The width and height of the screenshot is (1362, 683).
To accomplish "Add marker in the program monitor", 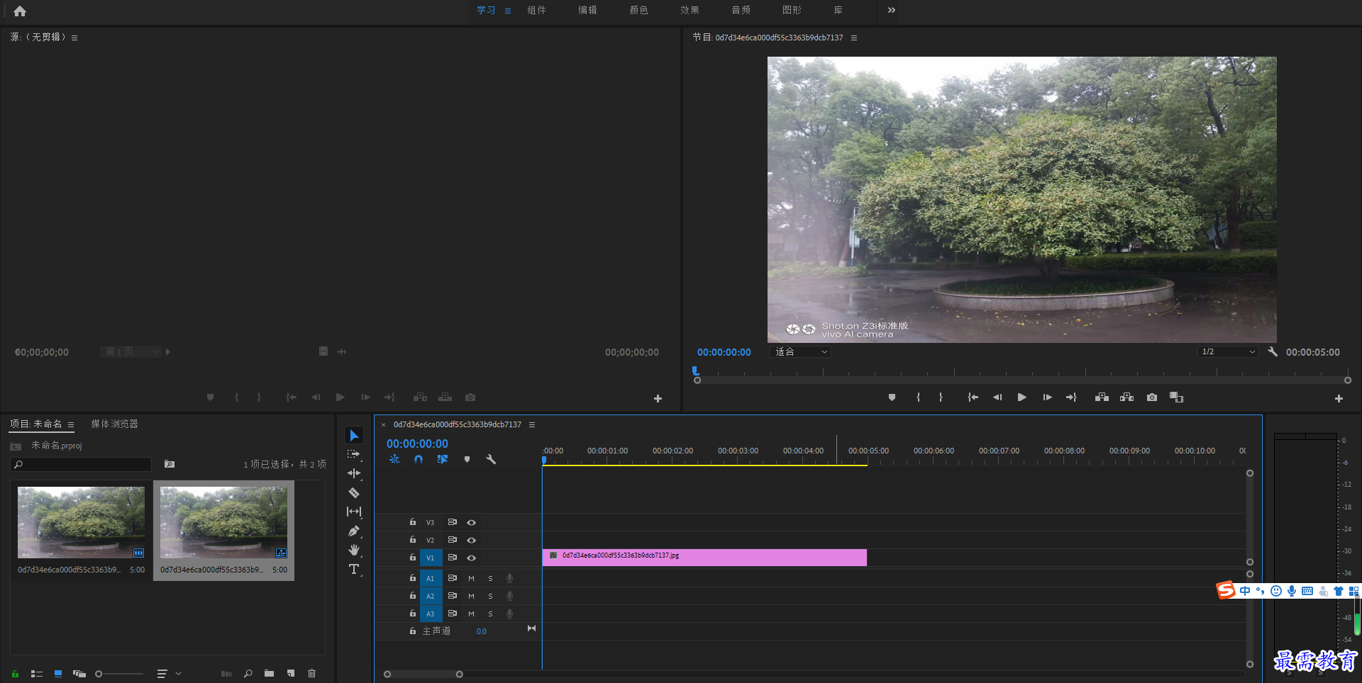I will click(x=892, y=397).
